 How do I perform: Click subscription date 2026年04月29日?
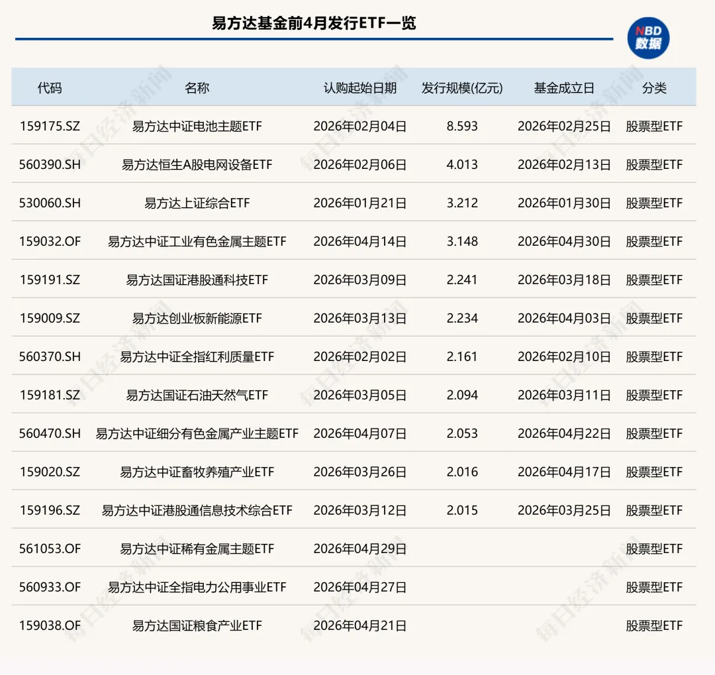pyautogui.click(x=359, y=548)
